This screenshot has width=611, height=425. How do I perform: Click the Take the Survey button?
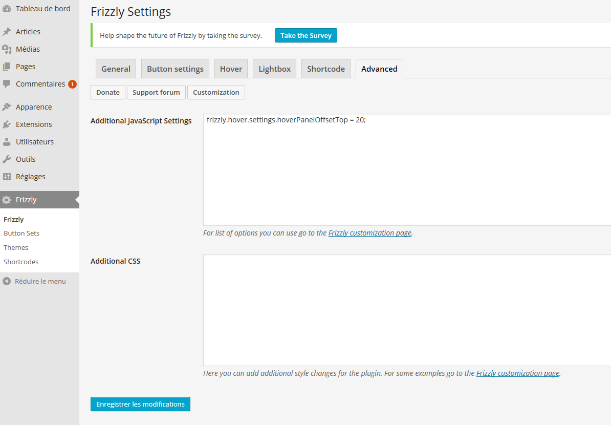point(306,35)
